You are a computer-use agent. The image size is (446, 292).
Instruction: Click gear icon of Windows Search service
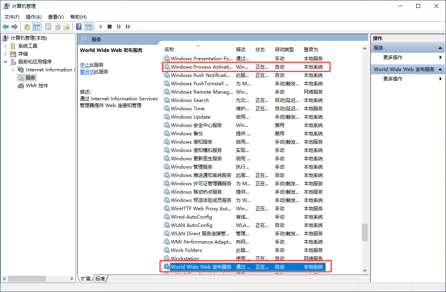click(167, 100)
